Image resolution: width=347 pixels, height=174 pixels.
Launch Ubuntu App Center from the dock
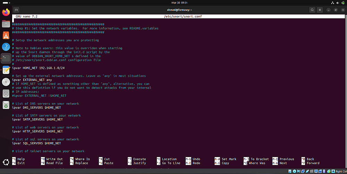tap(6, 35)
